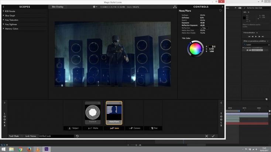The height and width of the screenshot is (152, 271).
Task: Play the After Effects preview
Action: (x=256, y=36)
